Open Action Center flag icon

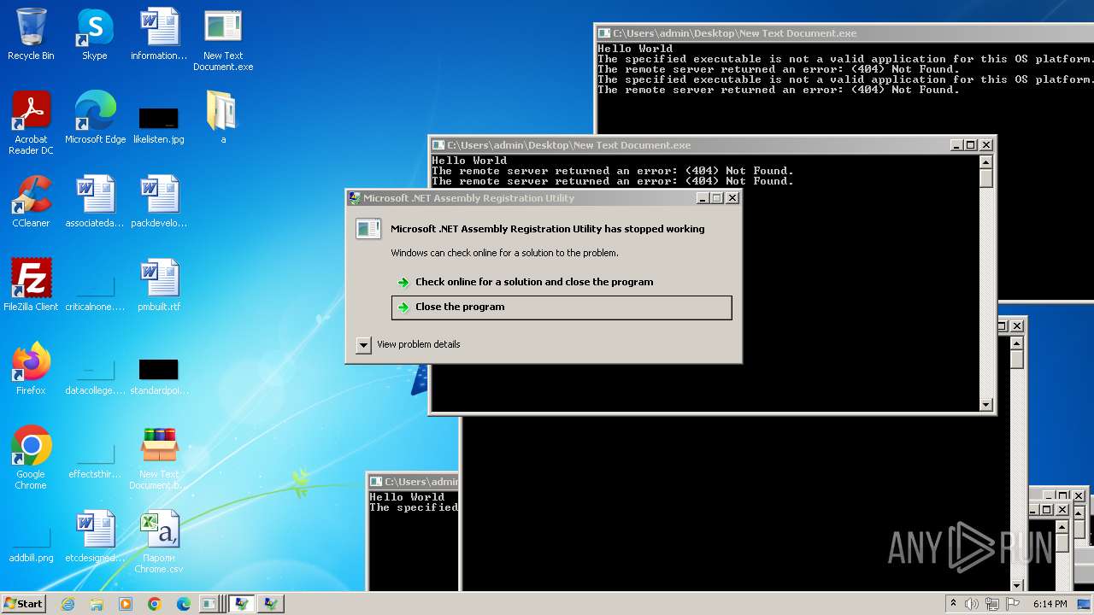[1012, 604]
